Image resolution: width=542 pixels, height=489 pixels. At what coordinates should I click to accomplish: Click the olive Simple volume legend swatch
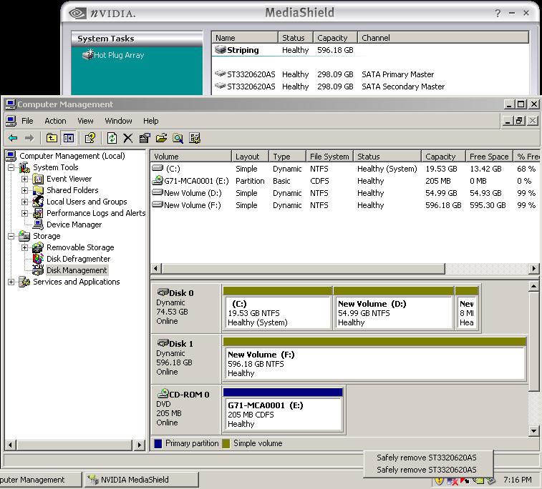pos(226,443)
